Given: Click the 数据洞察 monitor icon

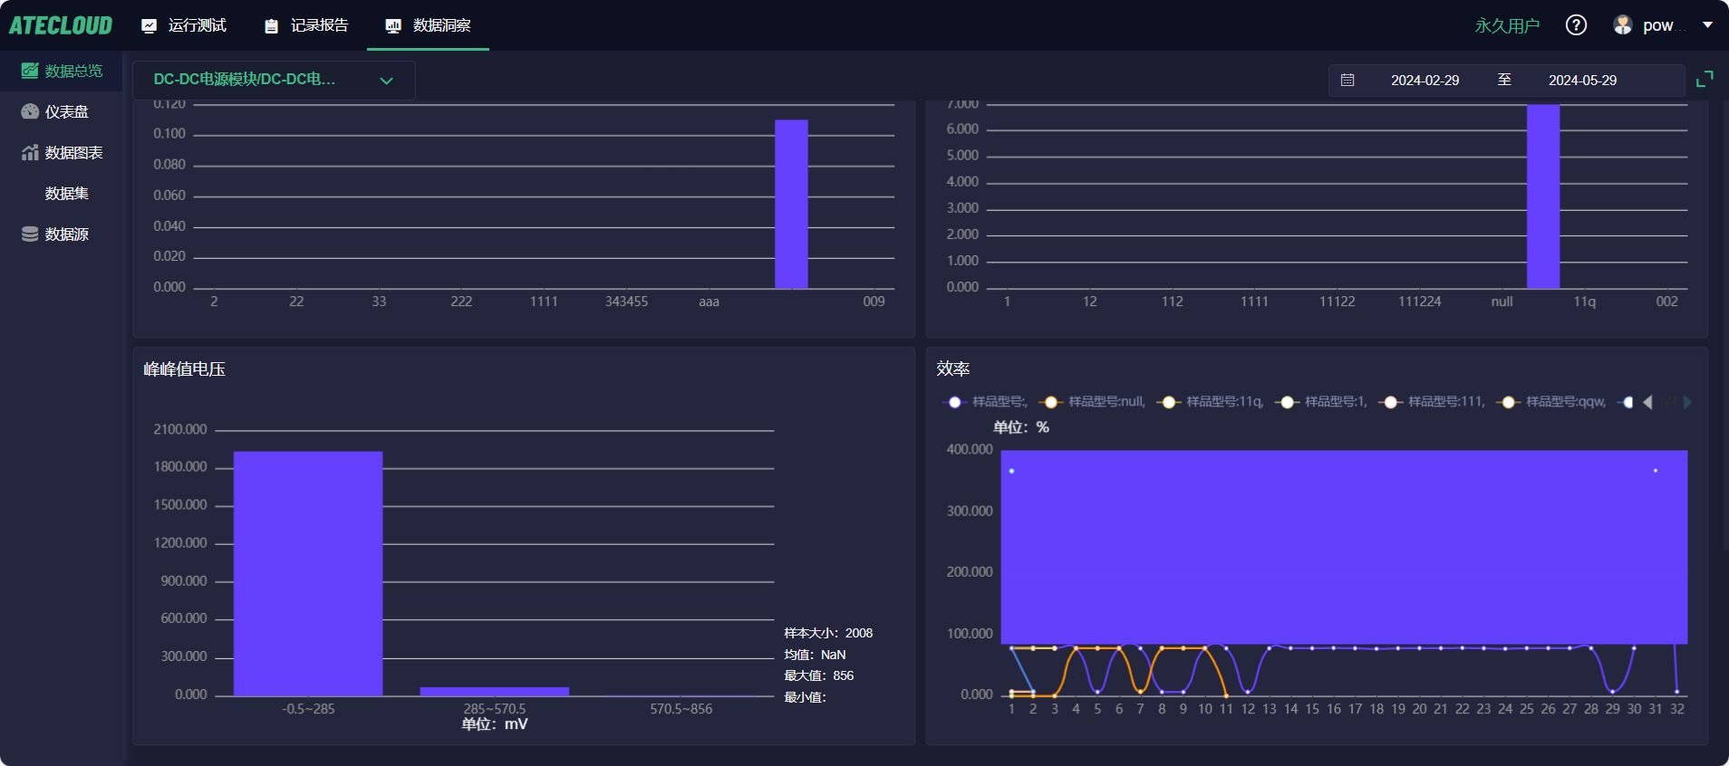Looking at the screenshot, I should pos(393,26).
